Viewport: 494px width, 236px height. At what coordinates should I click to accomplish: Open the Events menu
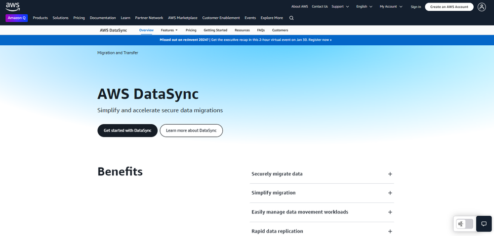pyautogui.click(x=250, y=18)
